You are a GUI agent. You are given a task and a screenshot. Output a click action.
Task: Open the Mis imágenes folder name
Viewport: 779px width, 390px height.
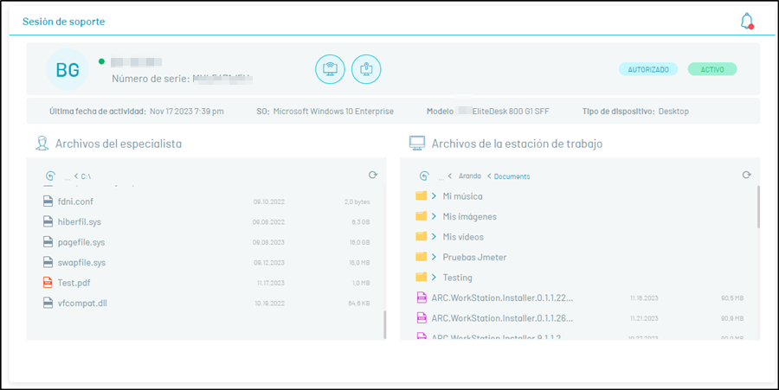[x=469, y=216]
